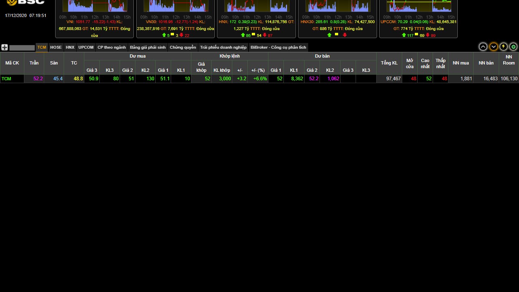Click the Khớp lệnh group header

pyautogui.click(x=229, y=56)
